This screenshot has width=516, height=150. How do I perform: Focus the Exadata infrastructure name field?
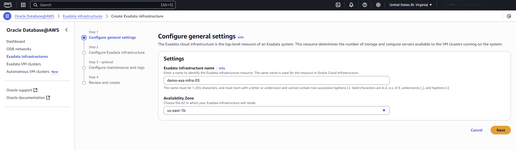(276, 80)
